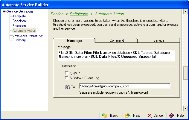Enable the SNMP checkbox
The width and height of the screenshot is (189, 120).
(x=67, y=73)
